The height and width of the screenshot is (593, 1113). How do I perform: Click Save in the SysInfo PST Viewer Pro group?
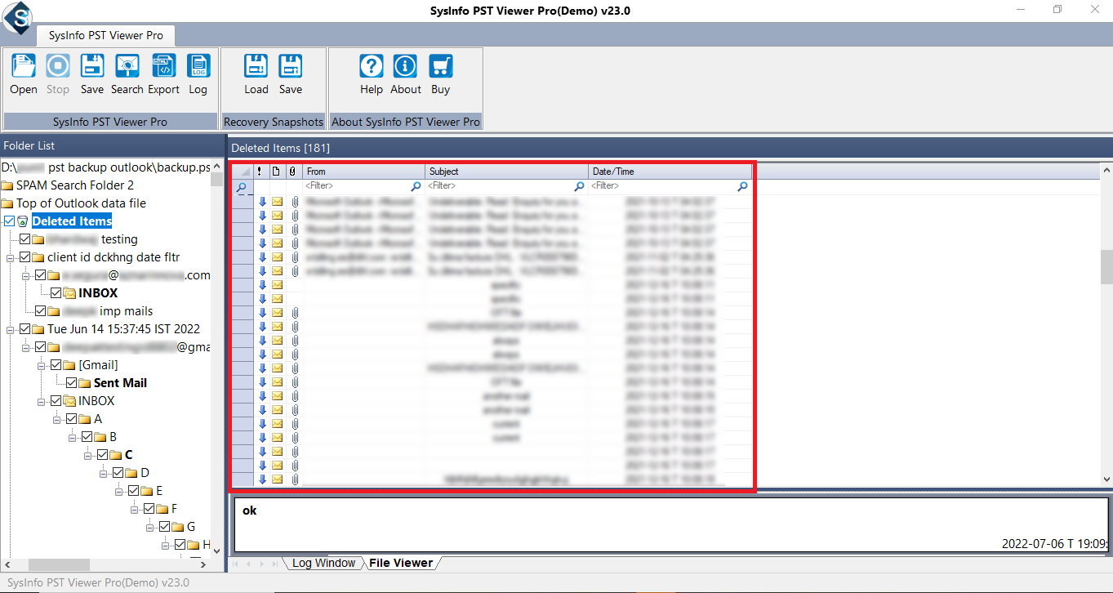pyautogui.click(x=92, y=66)
